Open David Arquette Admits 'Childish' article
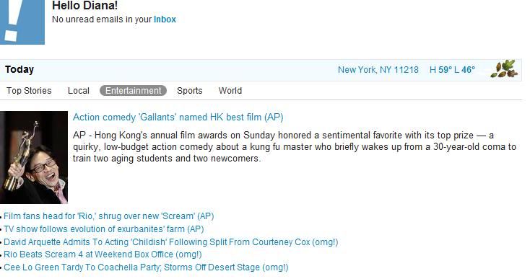Image resolution: width=530 pixels, height=279 pixels. pos(170,242)
